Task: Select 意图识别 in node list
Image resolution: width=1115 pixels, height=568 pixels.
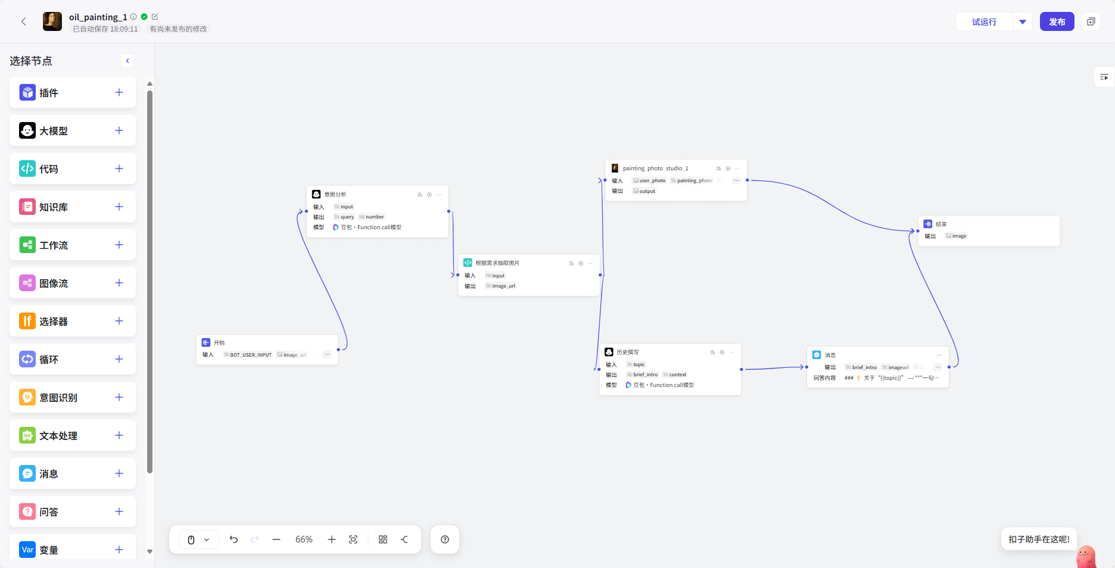Action: click(58, 398)
